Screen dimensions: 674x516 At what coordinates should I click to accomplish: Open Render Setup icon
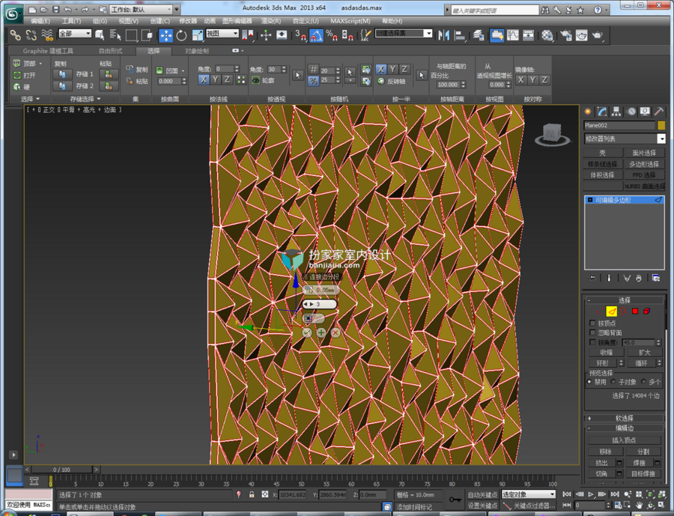pos(565,35)
